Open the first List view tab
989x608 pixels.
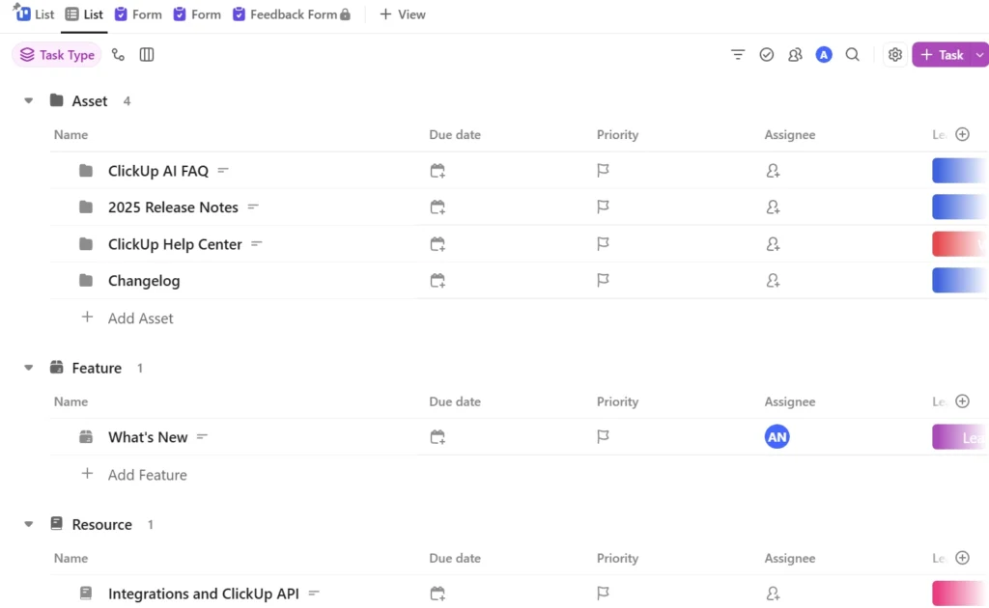click(35, 14)
